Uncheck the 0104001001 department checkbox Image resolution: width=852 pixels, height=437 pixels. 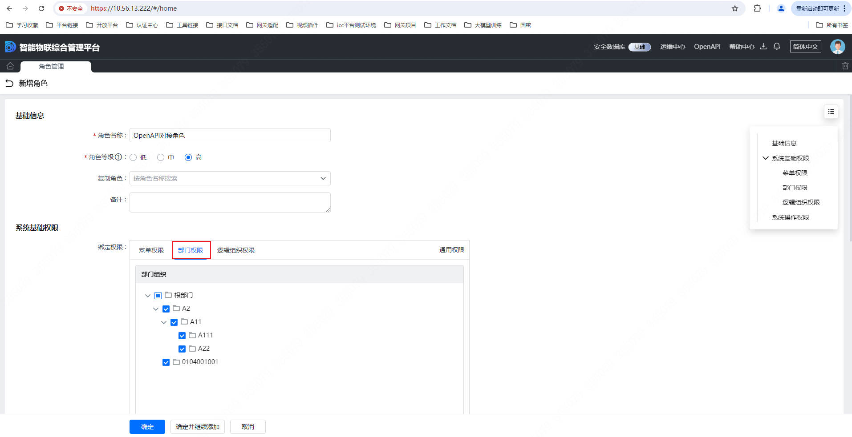point(166,362)
